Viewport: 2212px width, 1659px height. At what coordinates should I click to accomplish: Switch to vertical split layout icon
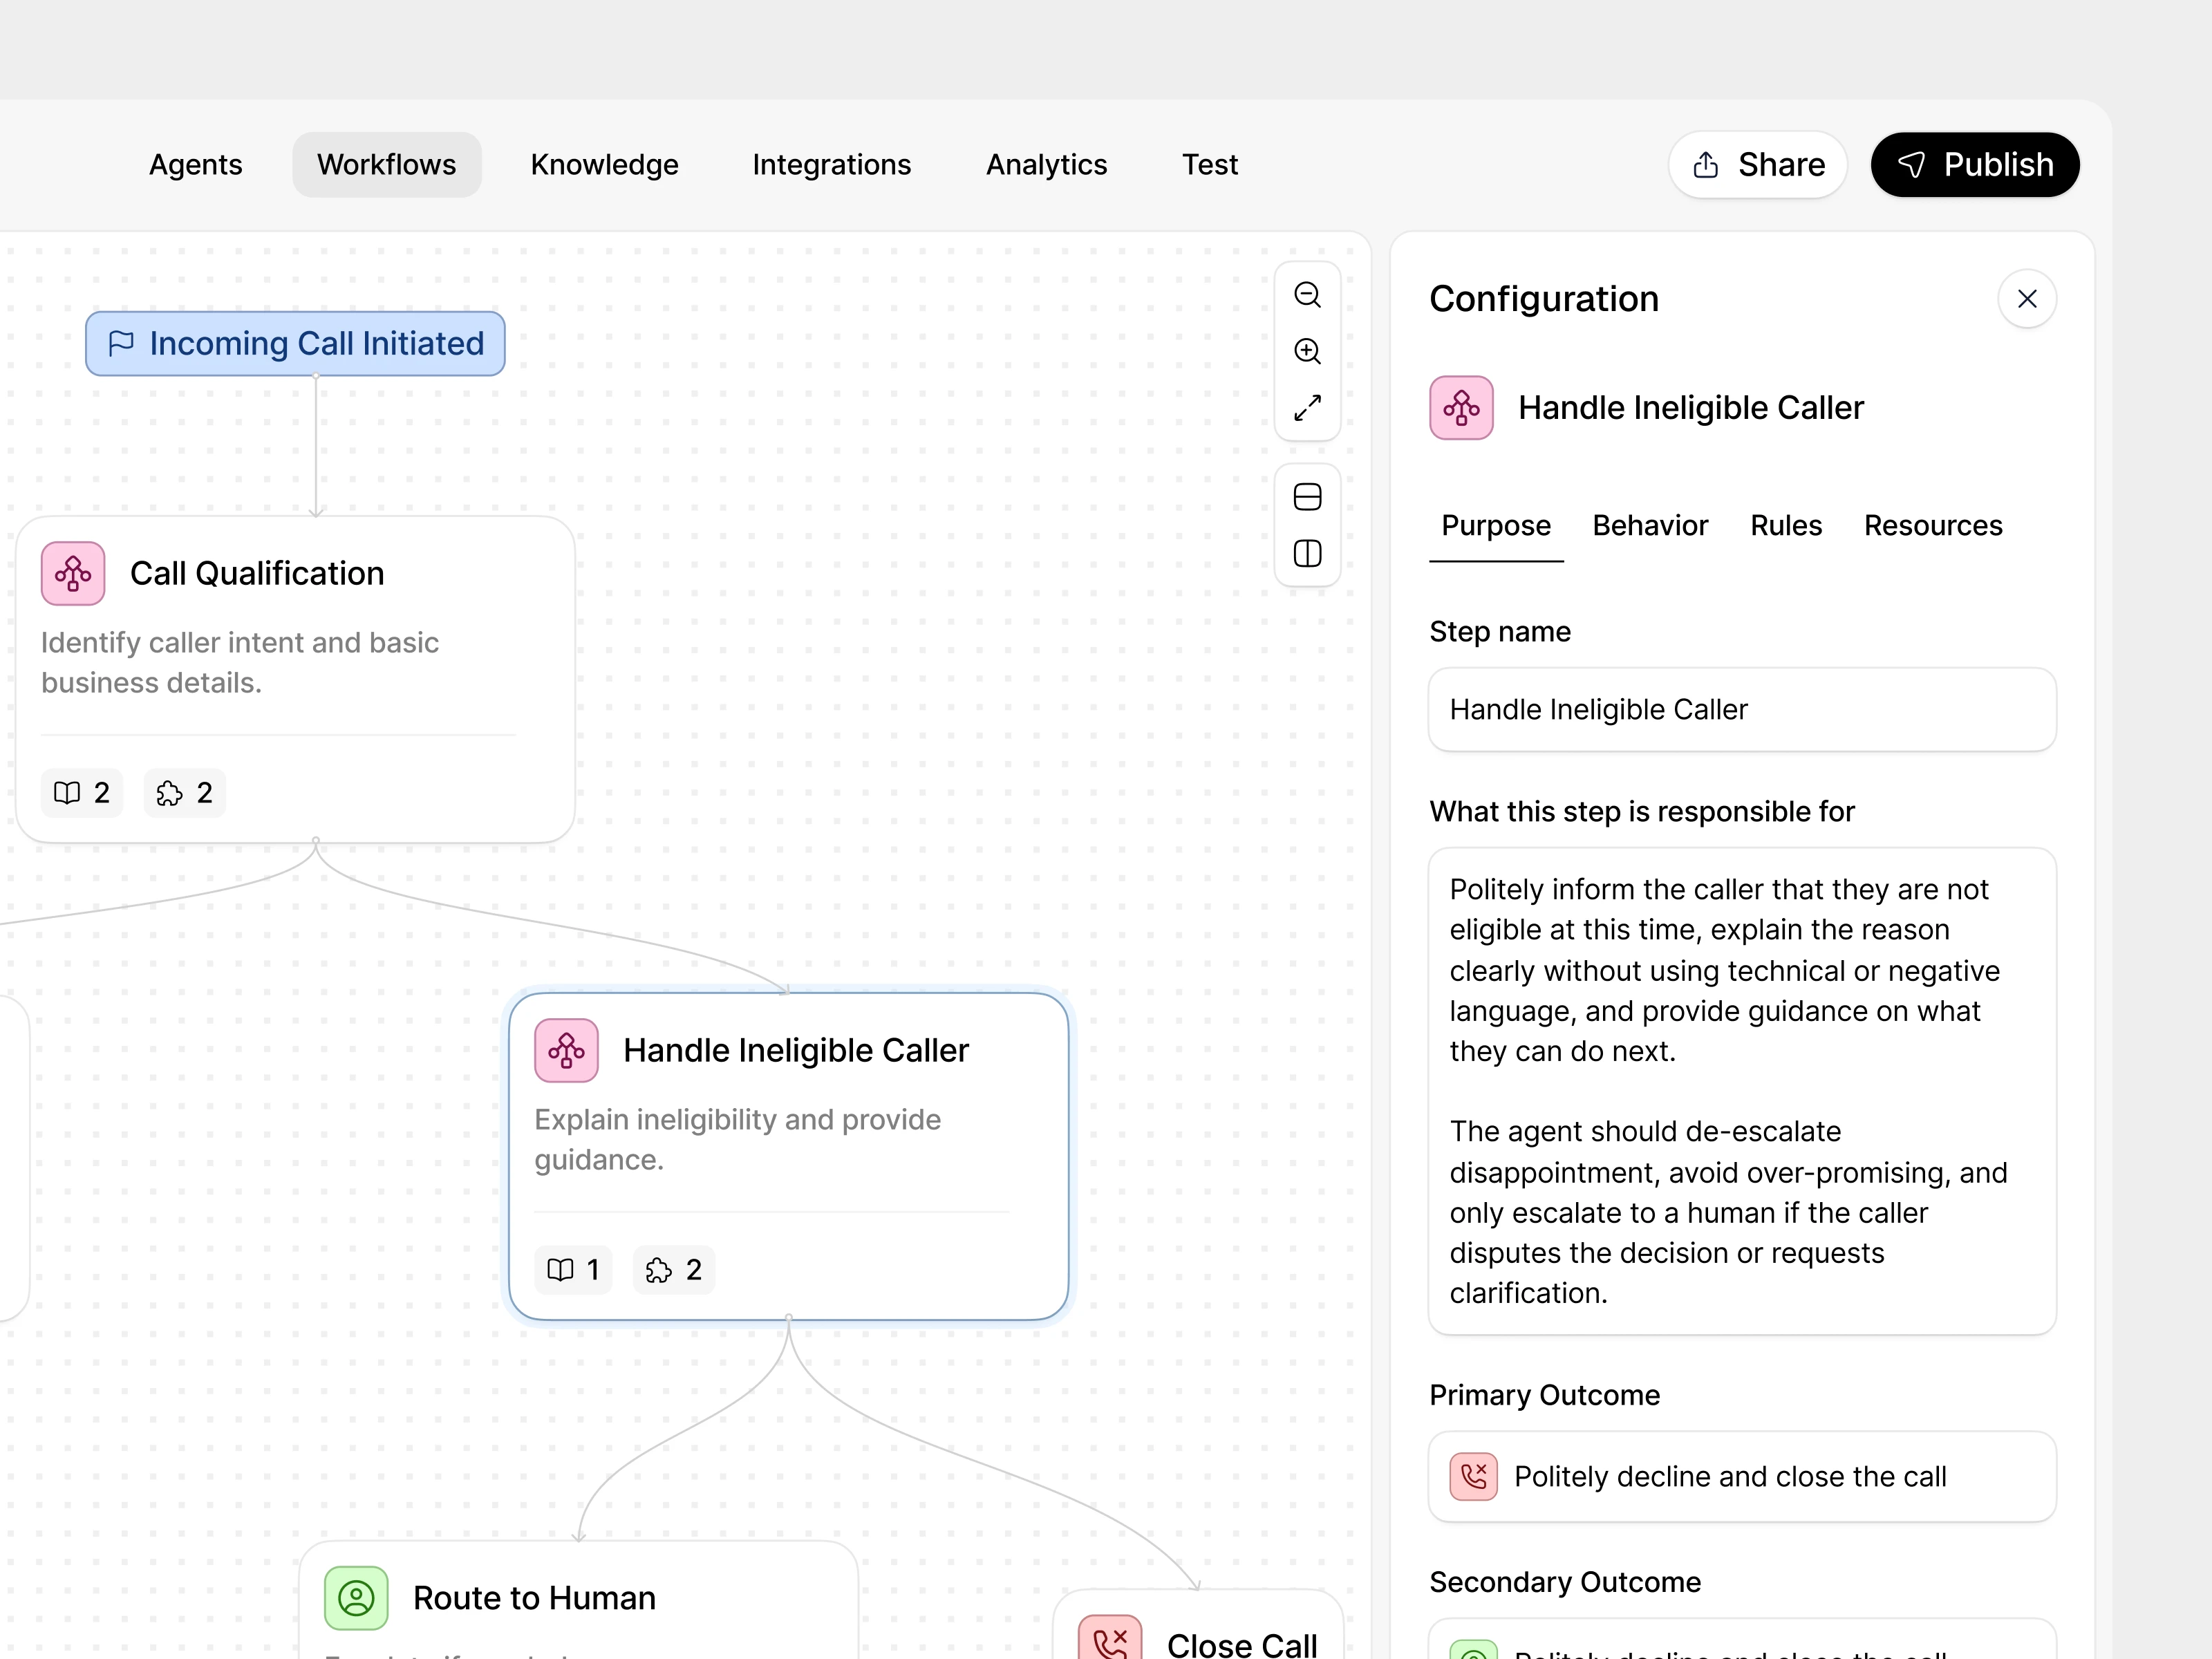[1307, 554]
